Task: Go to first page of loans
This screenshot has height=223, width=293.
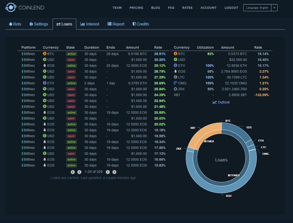Action: coord(73,172)
